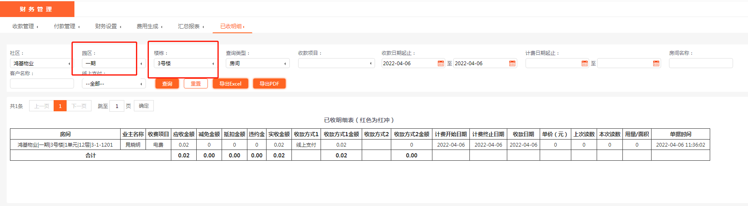Image resolution: width=748 pixels, height=206 pixels.
Task: Open calendar for billing start date
Action: [x=585, y=64]
